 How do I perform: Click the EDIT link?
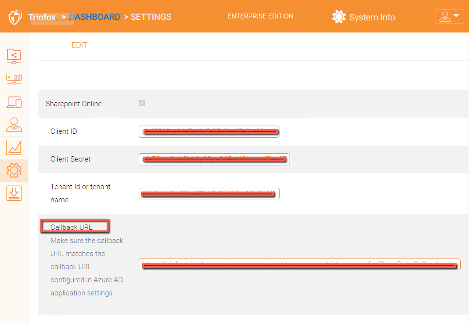click(80, 45)
